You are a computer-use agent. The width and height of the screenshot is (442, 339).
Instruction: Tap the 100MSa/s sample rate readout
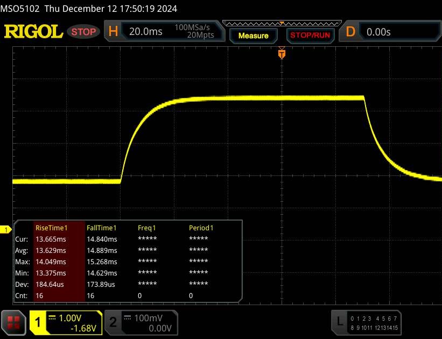(x=192, y=27)
